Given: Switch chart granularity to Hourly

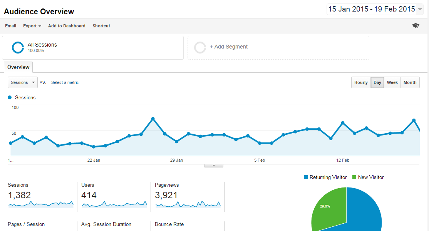Looking at the screenshot, I should tap(361, 82).
